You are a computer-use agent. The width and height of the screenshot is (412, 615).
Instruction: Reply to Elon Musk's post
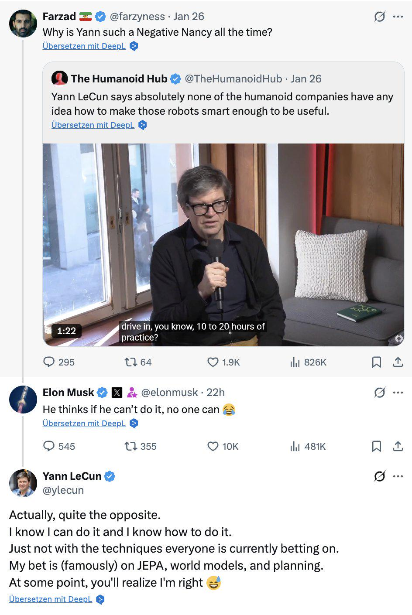click(49, 446)
